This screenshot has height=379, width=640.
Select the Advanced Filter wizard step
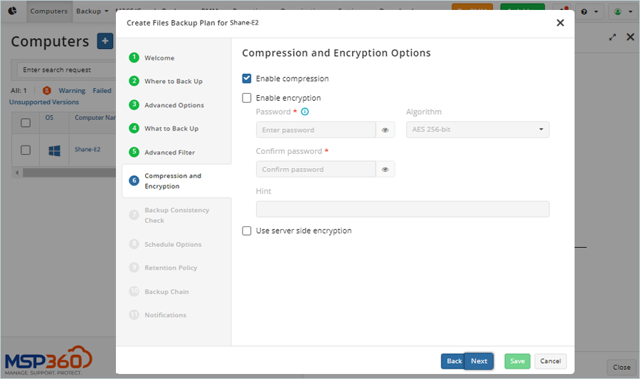tap(169, 153)
